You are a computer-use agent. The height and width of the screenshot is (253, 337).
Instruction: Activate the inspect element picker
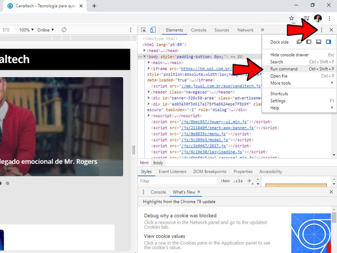click(x=143, y=30)
